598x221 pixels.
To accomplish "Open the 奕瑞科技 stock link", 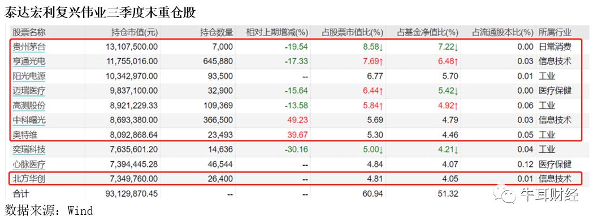I will tap(29, 149).
